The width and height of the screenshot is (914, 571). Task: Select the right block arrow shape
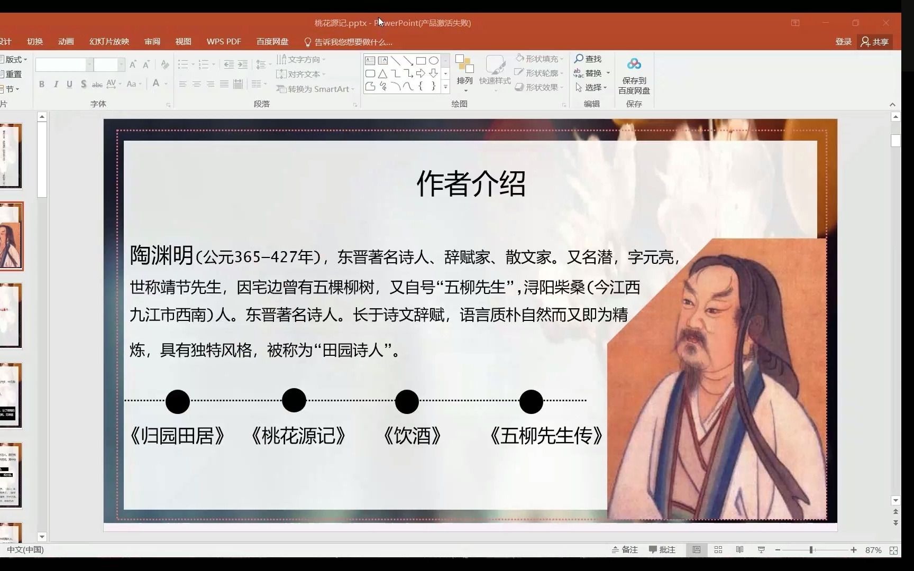[421, 73]
